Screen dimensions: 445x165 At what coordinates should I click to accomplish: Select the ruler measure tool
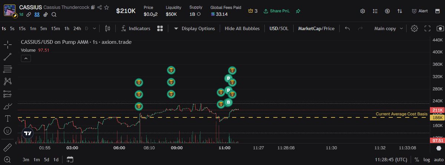tap(7, 147)
